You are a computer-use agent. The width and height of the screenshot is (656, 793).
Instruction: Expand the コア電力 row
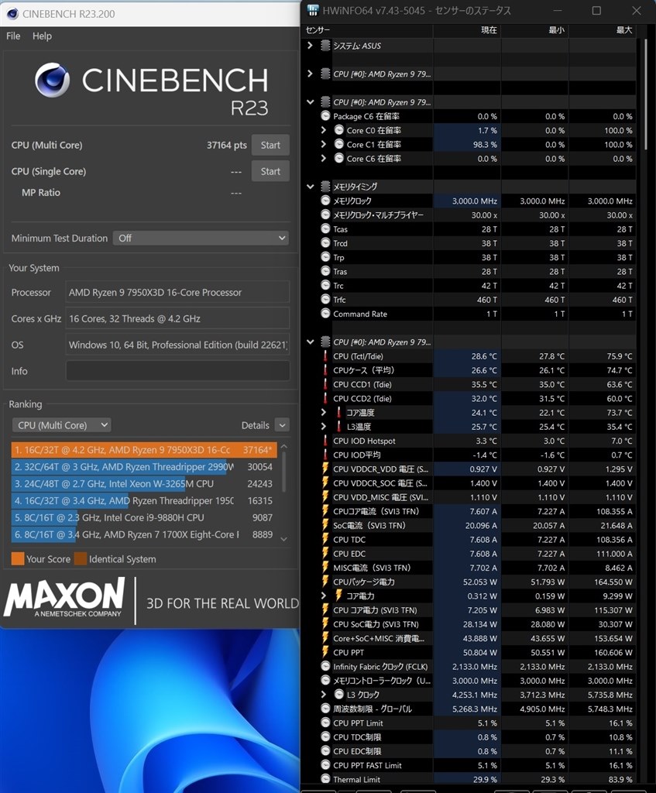click(x=324, y=596)
